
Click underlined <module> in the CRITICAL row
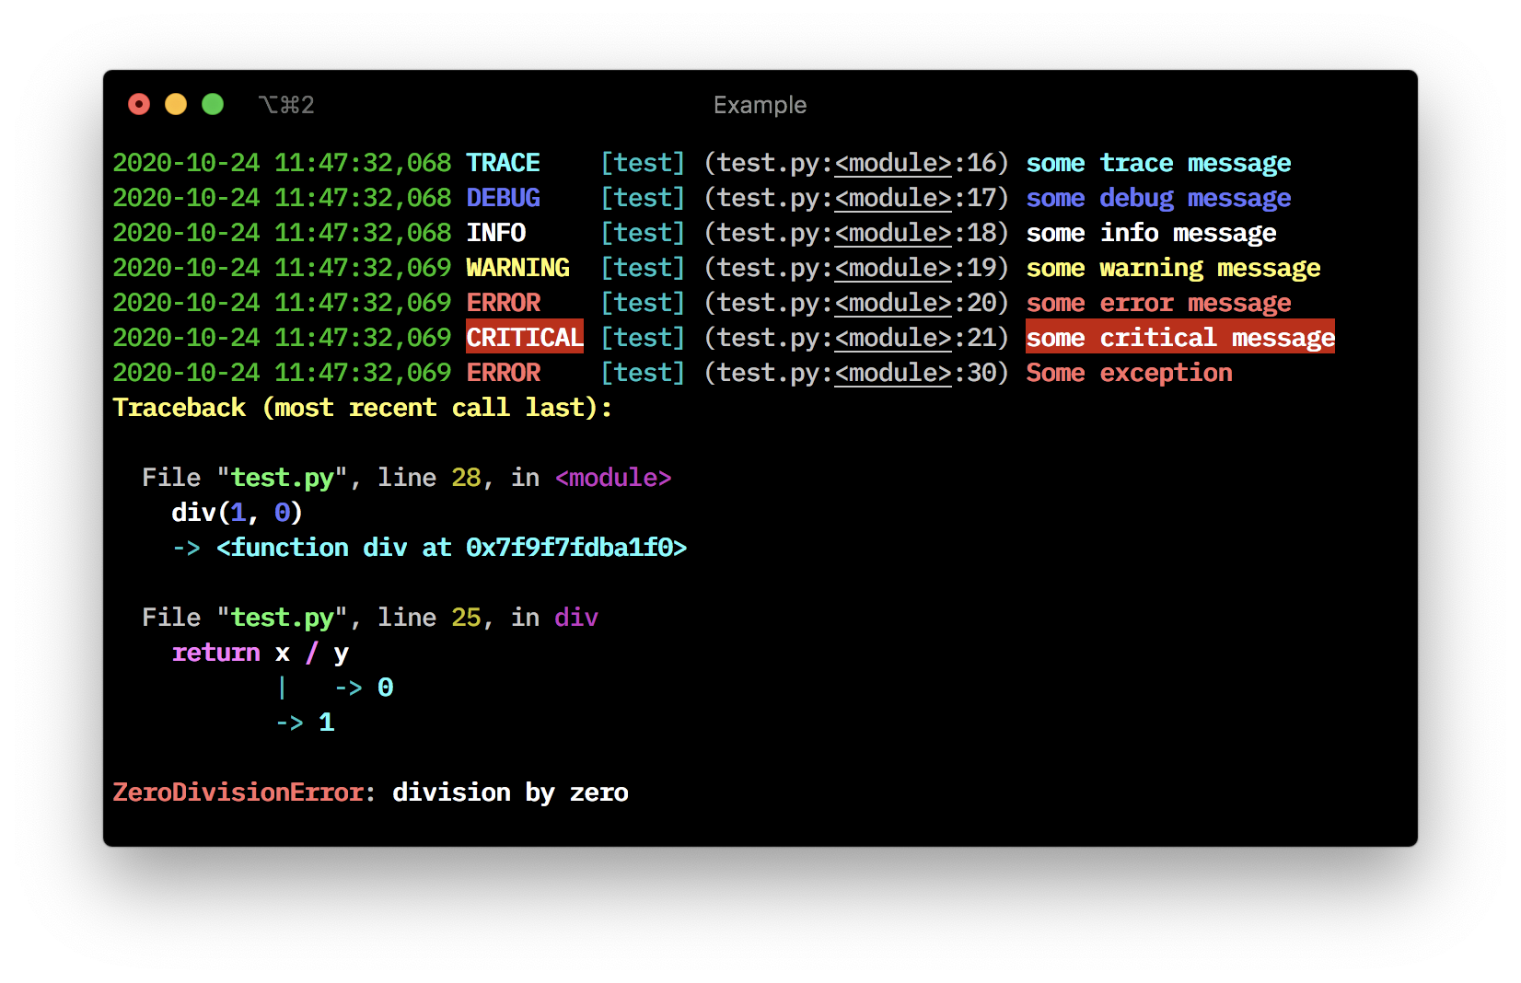(893, 339)
